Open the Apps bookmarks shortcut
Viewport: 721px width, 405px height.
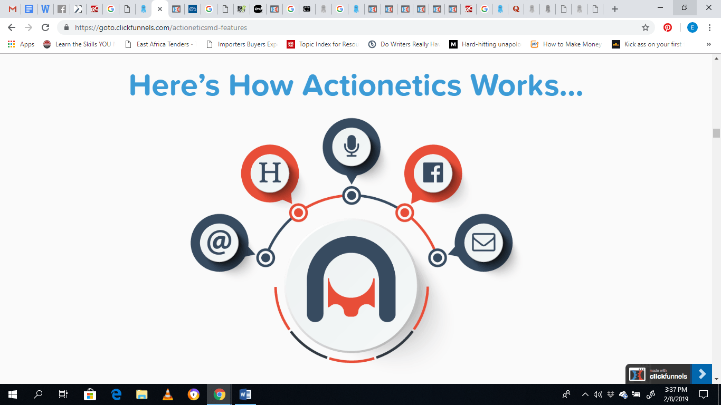coord(21,44)
